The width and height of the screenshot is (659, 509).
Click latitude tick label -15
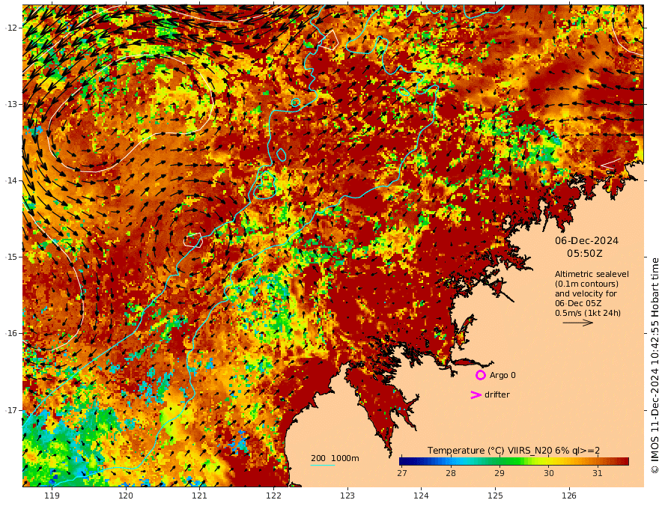coord(11,257)
